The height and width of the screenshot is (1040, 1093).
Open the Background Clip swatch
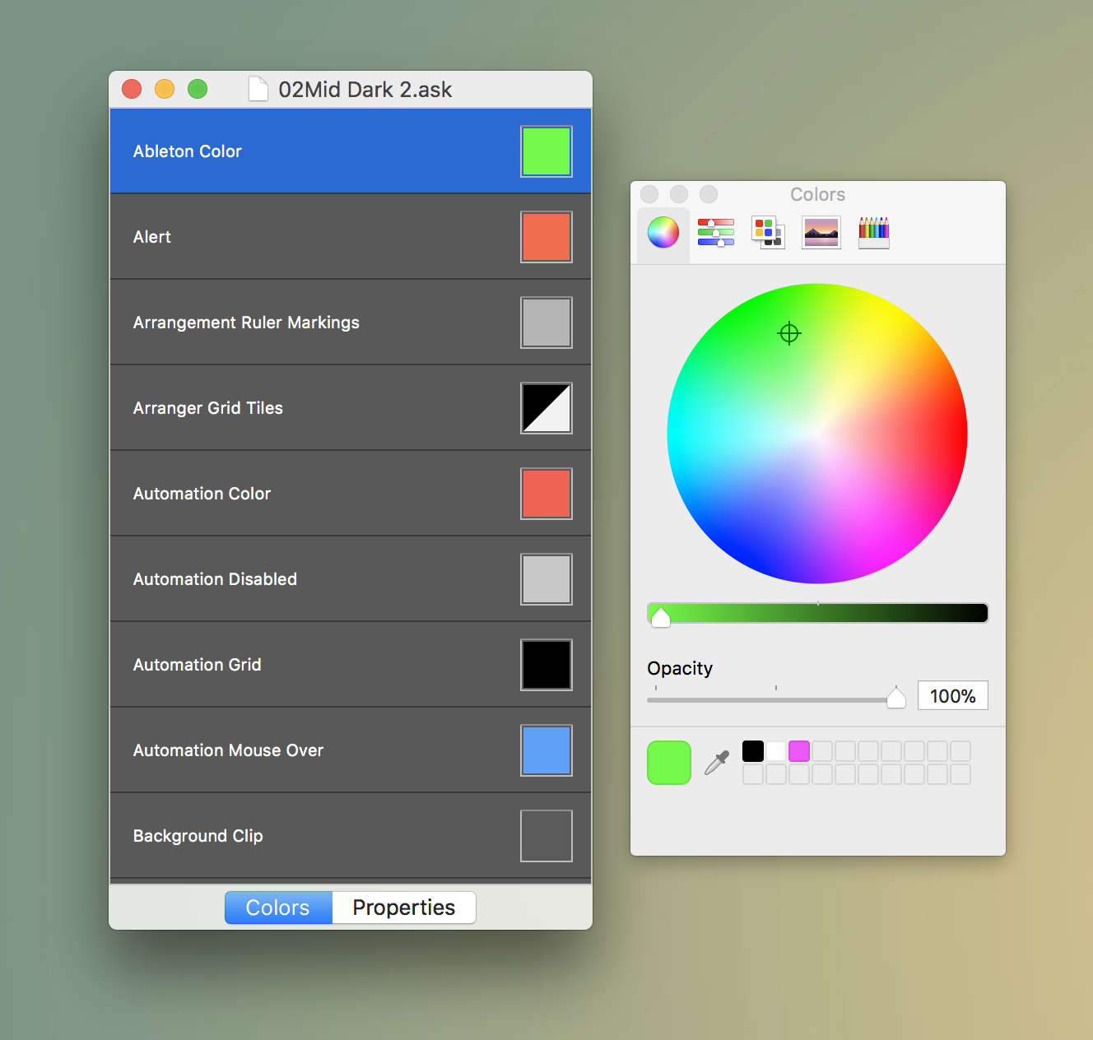pos(546,836)
